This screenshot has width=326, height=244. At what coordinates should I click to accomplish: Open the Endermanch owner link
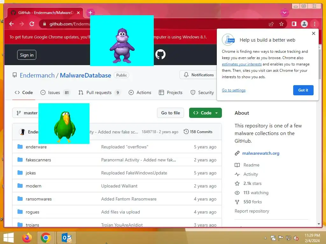(x=37, y=75)
